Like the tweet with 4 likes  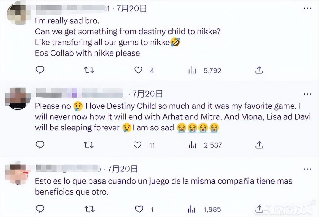[x=138, y=70]
